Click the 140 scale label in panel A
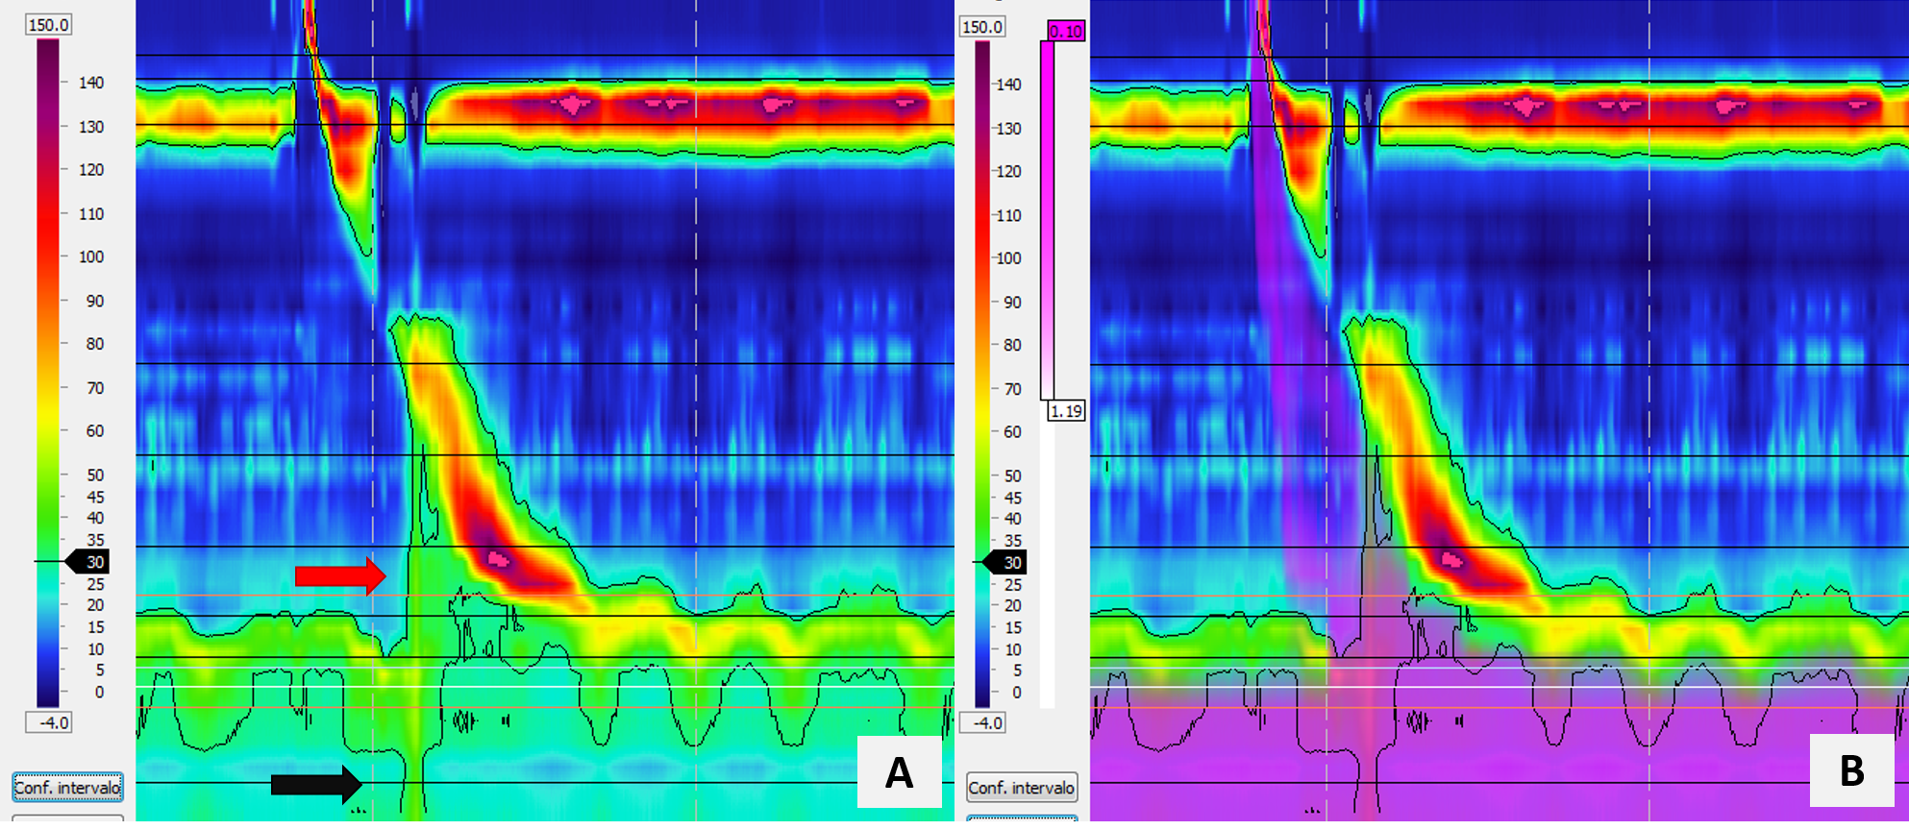1909x830 pixels. click(x=91, y=83)
